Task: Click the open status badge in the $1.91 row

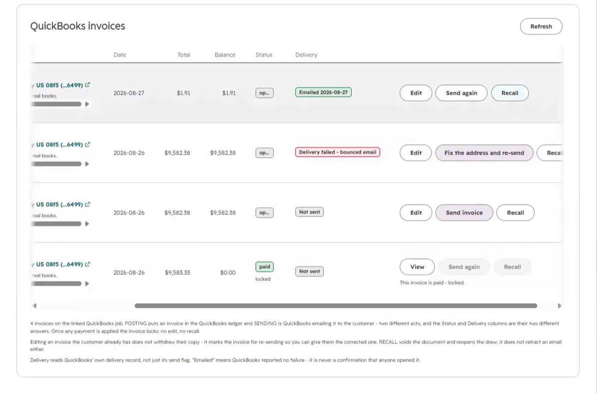Action: pos(264,93)
